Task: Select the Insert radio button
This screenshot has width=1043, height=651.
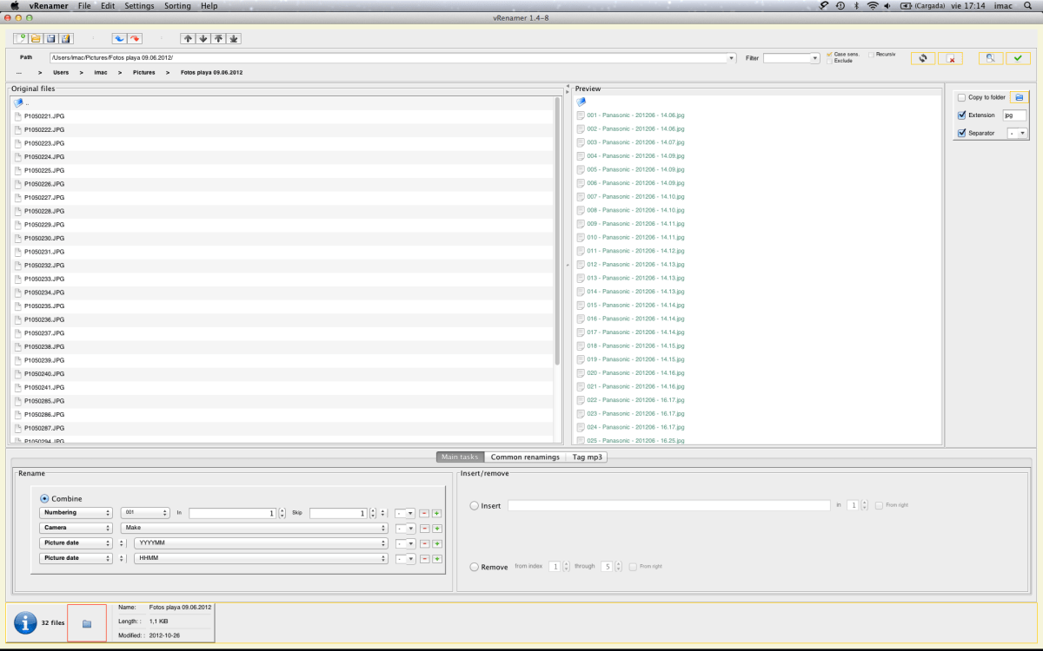Action: (x=474, y=505)
